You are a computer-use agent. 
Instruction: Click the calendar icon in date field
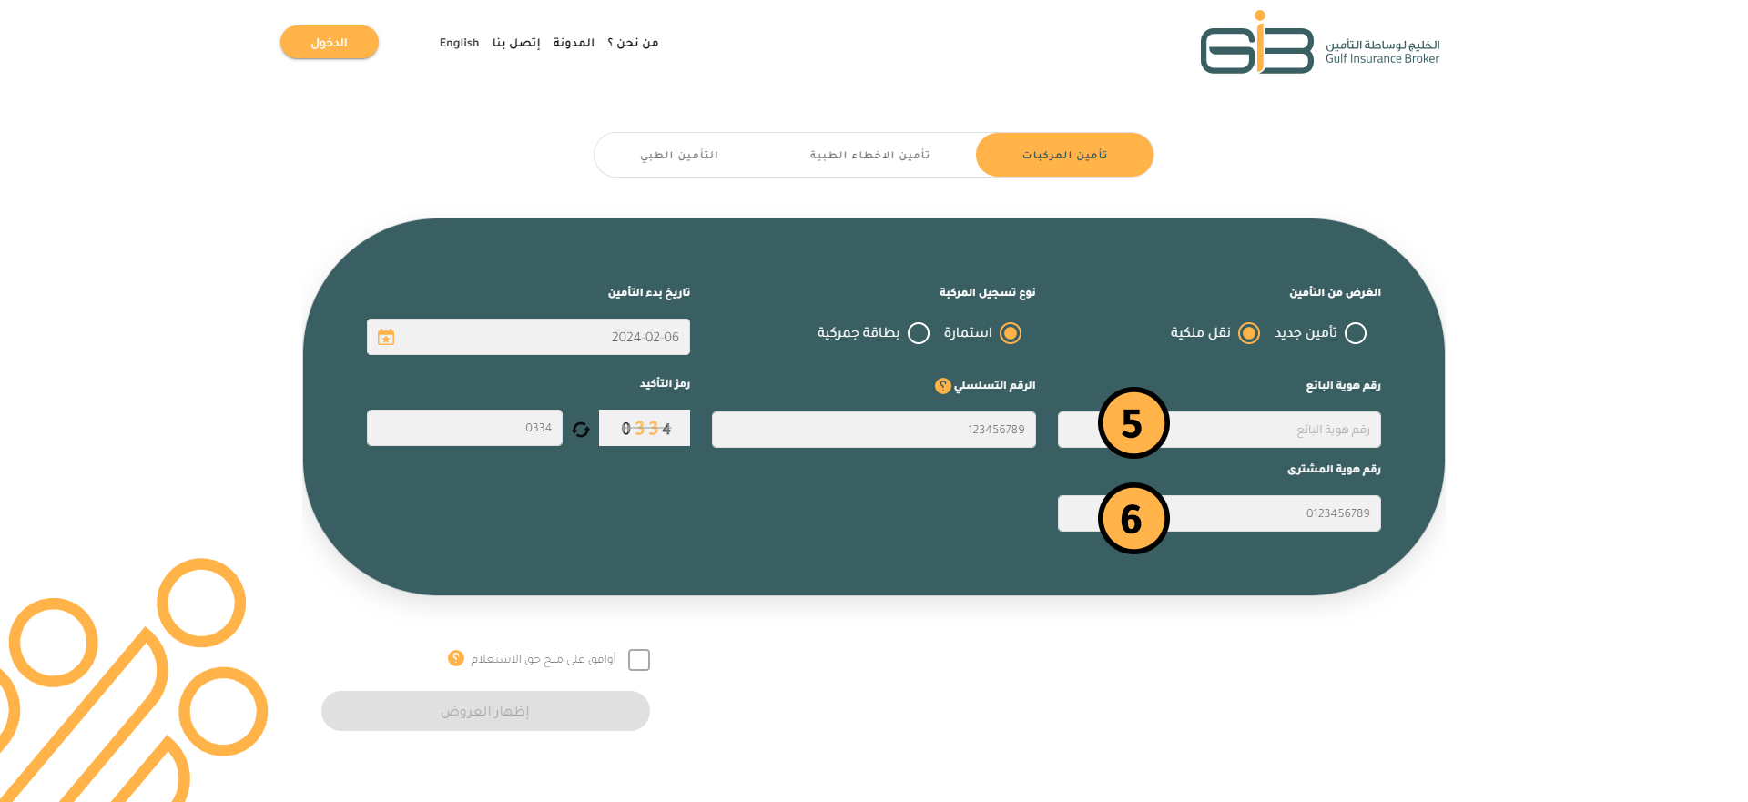386,337
